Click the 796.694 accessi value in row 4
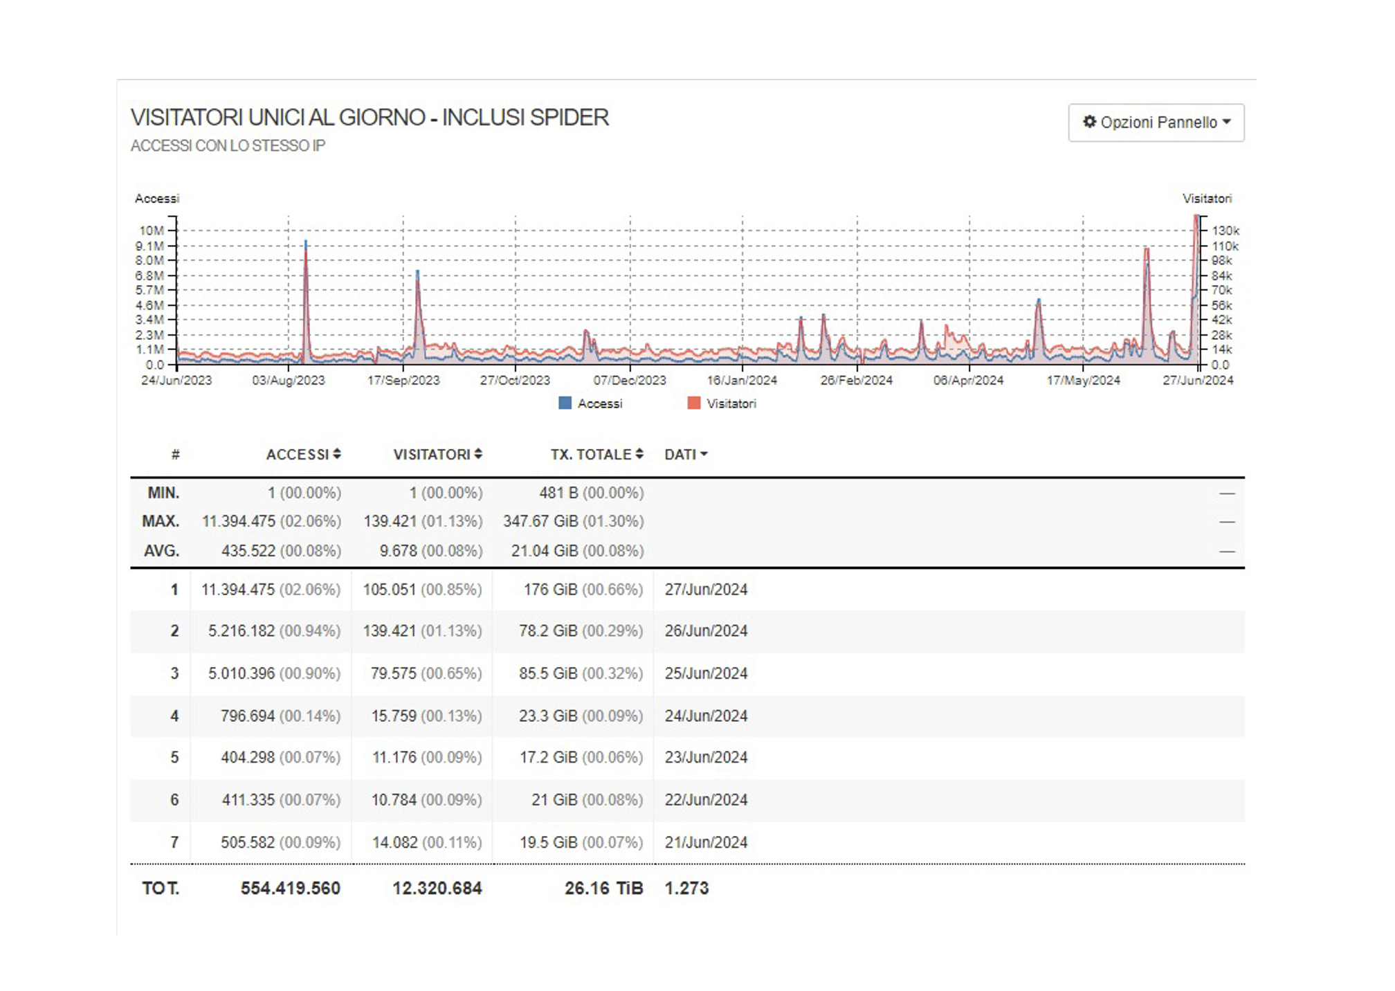 coord(248,716)
